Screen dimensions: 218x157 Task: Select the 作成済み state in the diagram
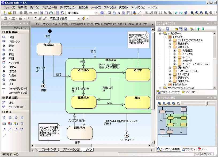(49, 49)
